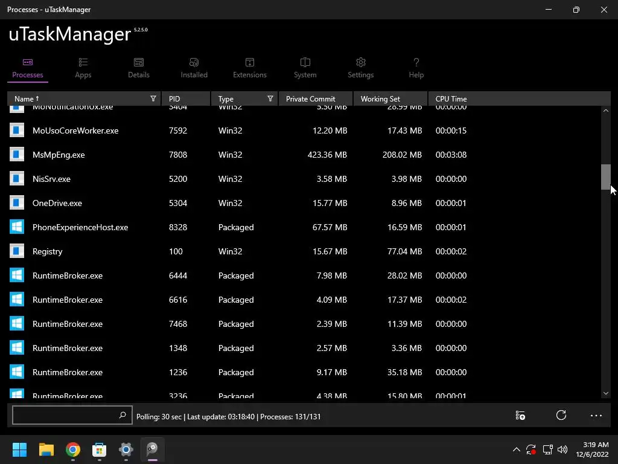Click the 208.02 MB working set value

pos(402,155)
